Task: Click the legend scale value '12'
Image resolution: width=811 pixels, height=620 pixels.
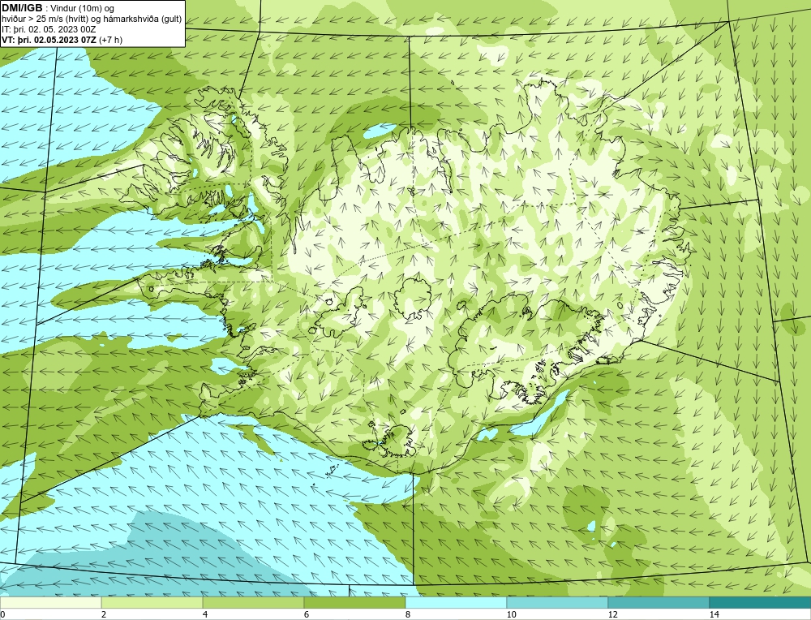Action: 613,614
